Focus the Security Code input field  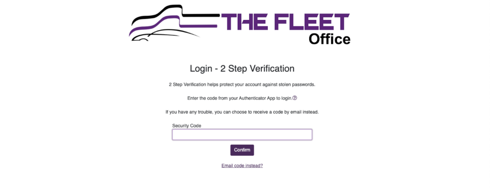[242, 134]
